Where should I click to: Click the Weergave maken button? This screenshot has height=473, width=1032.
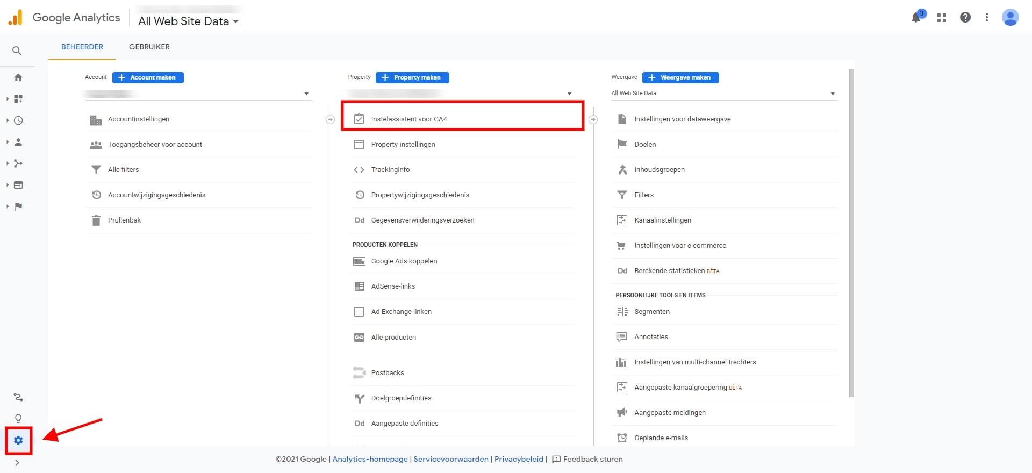pyautogui.click(x=680, y=77)
